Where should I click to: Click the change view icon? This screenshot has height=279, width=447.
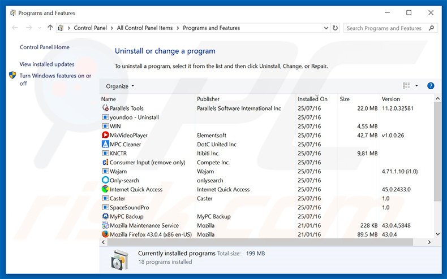coord(406,86)
